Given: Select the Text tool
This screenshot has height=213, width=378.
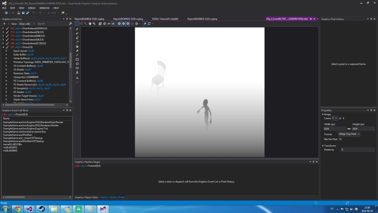Looking at the screenshot, I should [77, 72].
